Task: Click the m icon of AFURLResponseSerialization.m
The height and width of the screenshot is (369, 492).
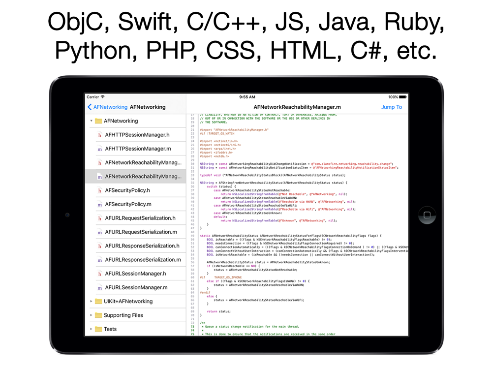Action: (99, 260)
